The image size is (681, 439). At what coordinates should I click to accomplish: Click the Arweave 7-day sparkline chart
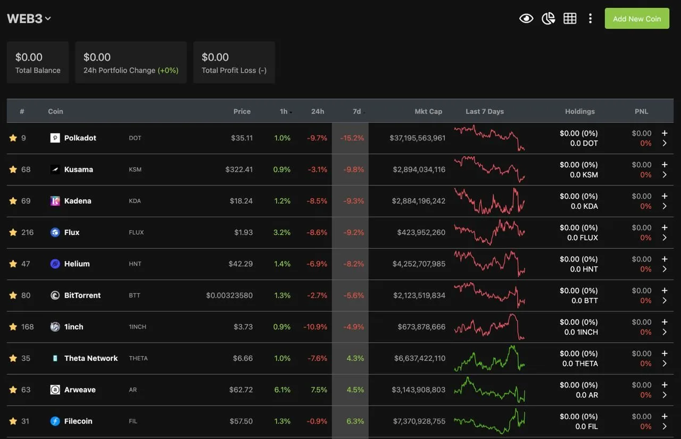tap(489, 390)
